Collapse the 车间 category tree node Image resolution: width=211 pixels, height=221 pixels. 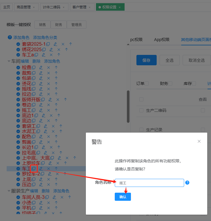coord(9,61)
